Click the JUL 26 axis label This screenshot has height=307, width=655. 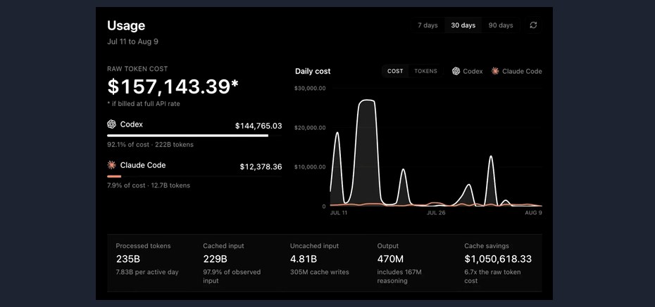(436, 213)
